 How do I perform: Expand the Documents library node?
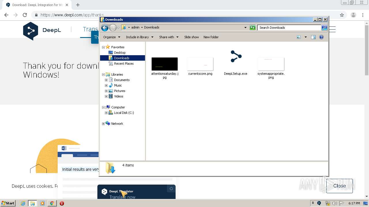(106, 80)
